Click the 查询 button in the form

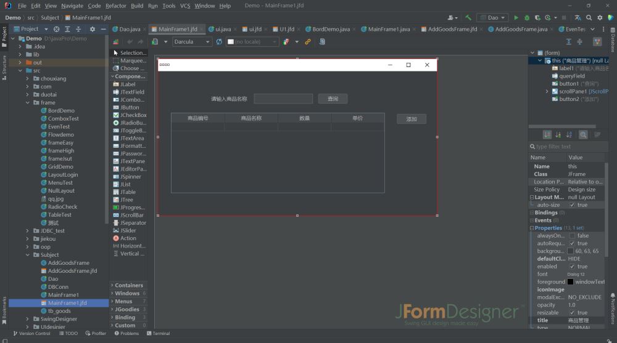pyautogui.click(x=333, y=99)
